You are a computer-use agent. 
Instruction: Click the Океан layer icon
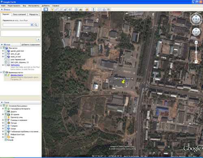tap(9, 128)
